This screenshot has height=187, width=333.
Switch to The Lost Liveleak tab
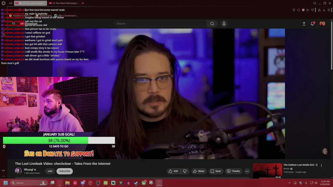(x=31, y=3)
